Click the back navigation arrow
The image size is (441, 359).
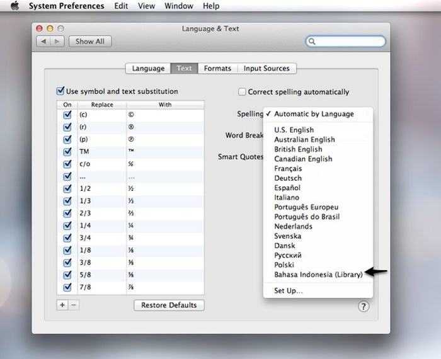point(43,42)
